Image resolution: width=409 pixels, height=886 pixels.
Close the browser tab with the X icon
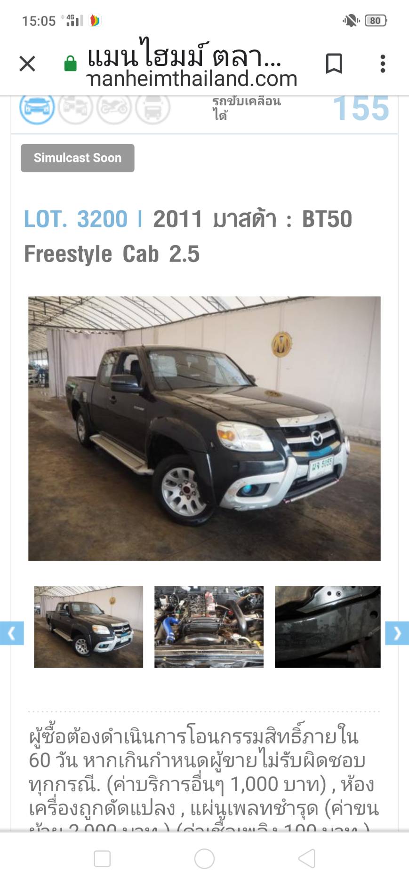(27, 64)
